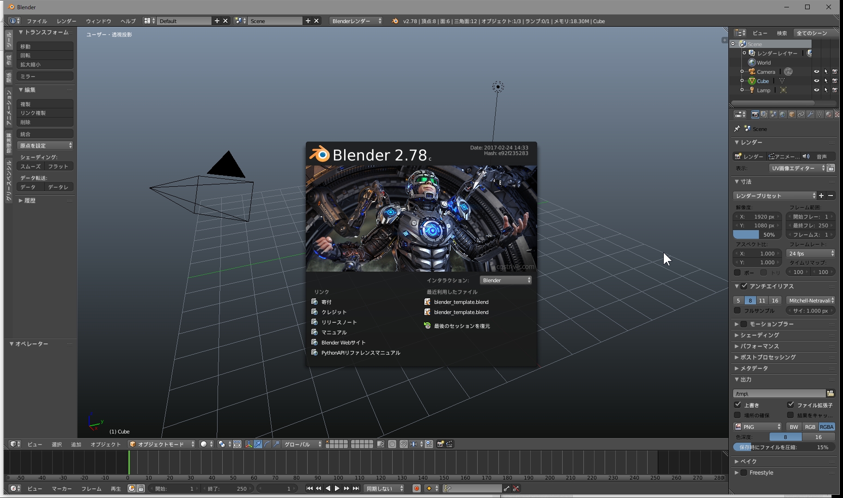Expand the Camera tree item in outliner
Screen dimensions: 843x498
(x=742, y=71)
